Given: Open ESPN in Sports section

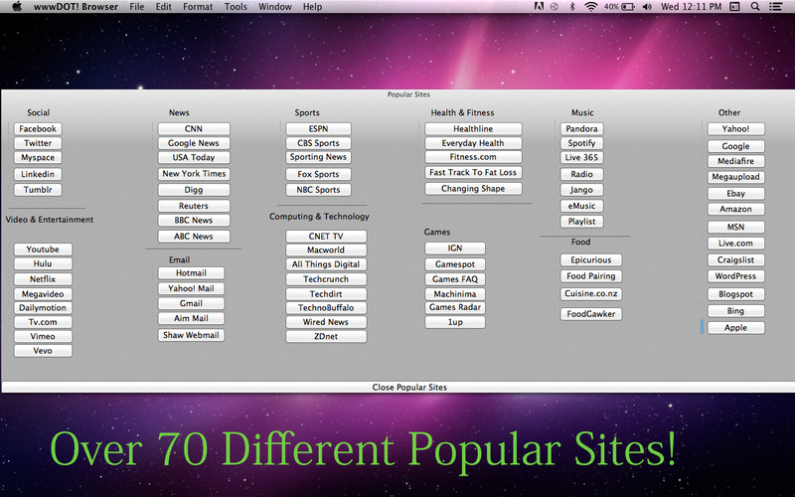Looking at the screenshot, I should click(318, 129).
